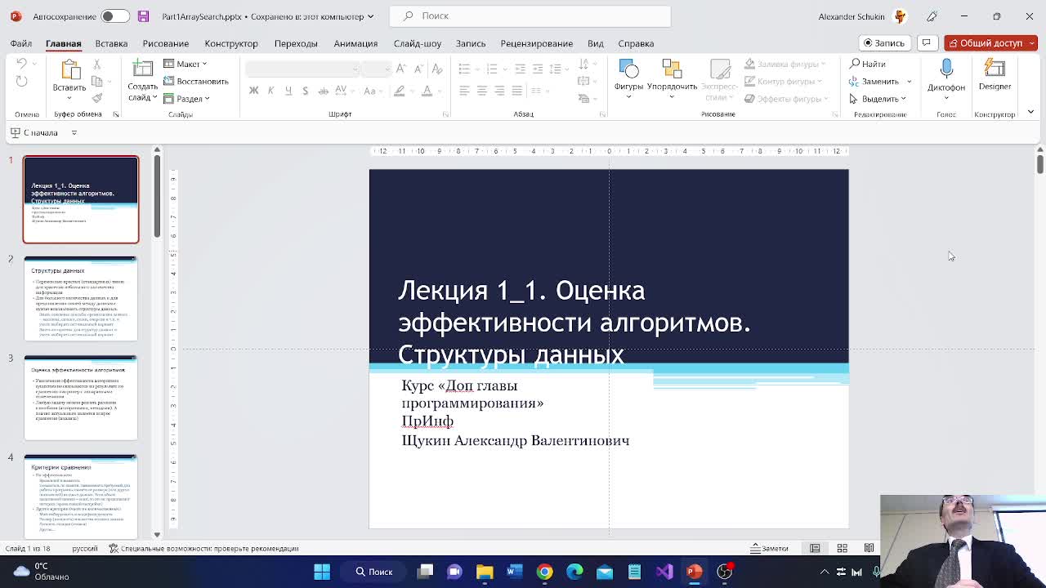The width and height of the screenshot is (1046, 588).
Task: Click the comments icon near share
Action: pyautogui.click(x=927, y=43)
